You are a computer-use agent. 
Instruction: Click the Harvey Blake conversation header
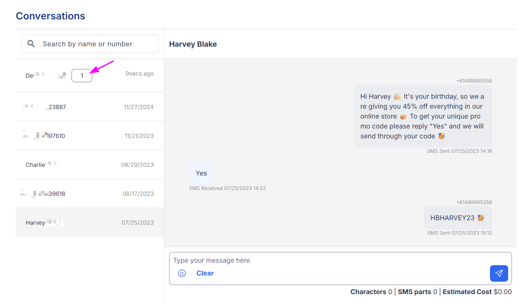click(x=193, y=44)
